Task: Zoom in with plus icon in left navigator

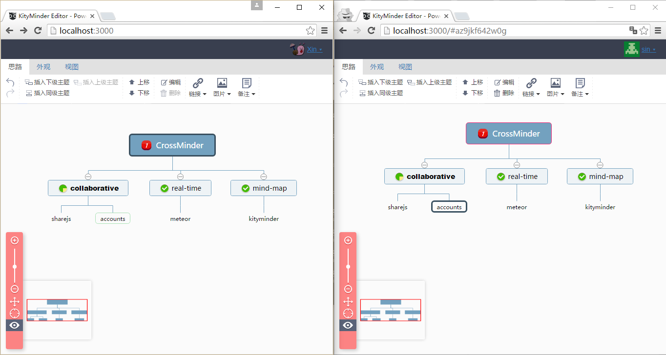Action: [x=15, y=240]
